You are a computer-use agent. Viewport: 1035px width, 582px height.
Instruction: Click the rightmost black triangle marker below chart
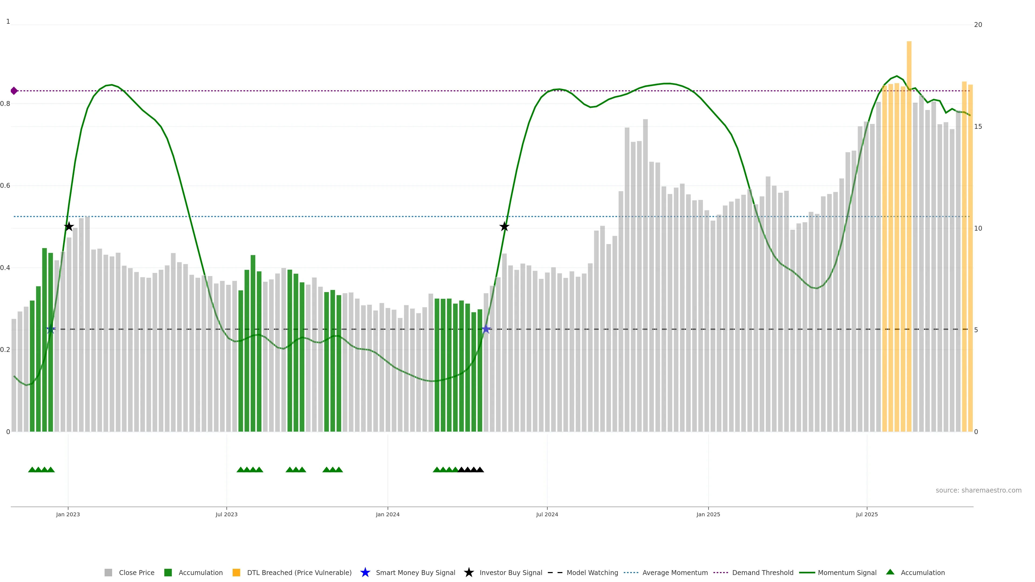(480, 470)
